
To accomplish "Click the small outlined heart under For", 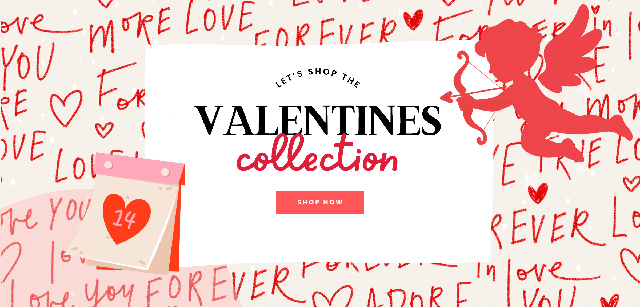I will point(104,130).
